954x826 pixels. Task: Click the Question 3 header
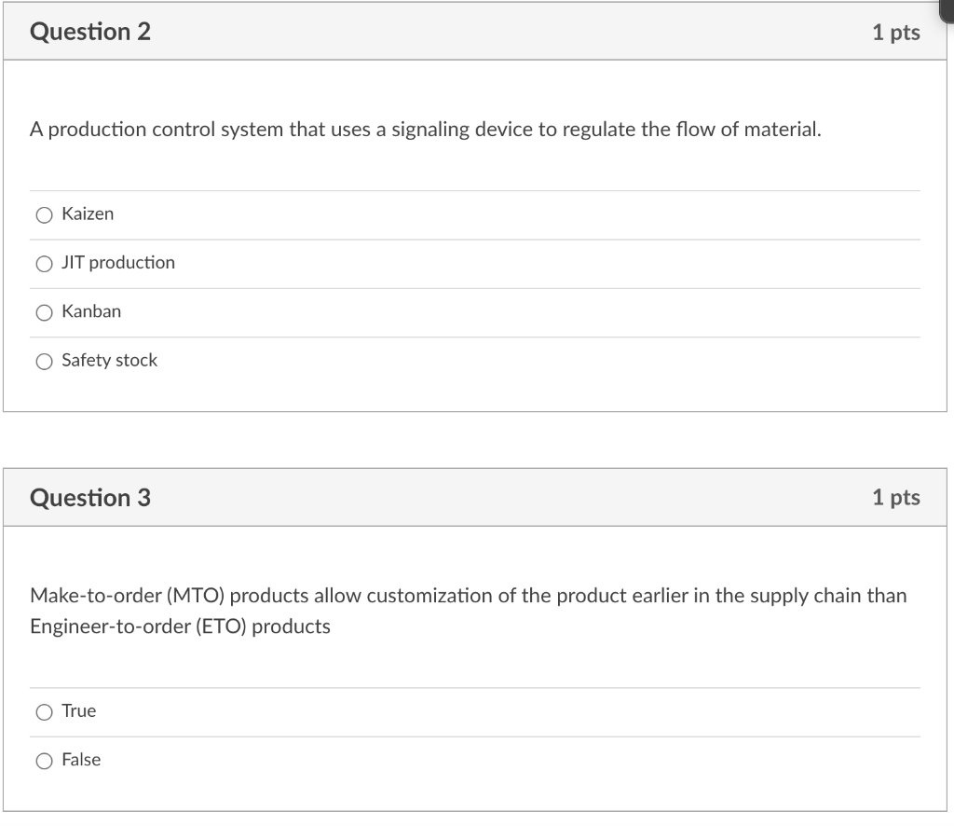(90, 497)
